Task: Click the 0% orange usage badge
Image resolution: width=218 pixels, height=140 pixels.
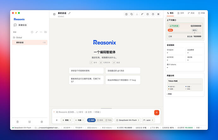Action: coord(170,30)
